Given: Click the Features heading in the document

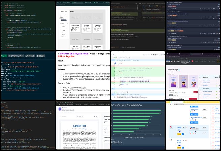Looking at the screenshot, I should 61,70.
